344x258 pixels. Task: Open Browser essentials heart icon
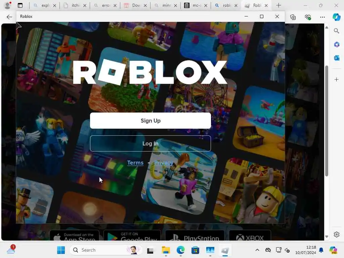(x=308, y=17)
